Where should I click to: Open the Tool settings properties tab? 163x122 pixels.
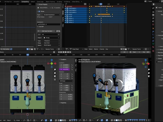153,8
